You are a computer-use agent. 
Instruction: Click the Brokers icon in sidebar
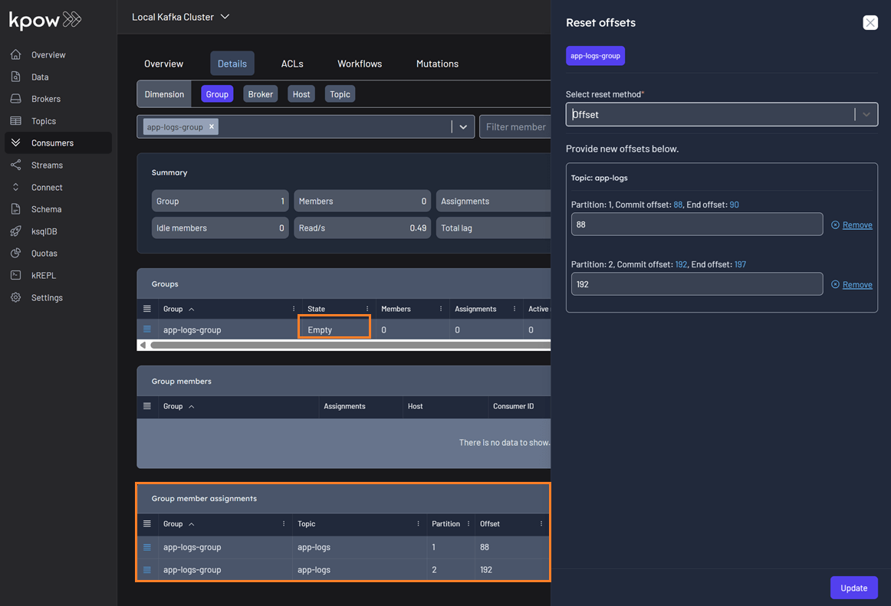tap(15, 99)
